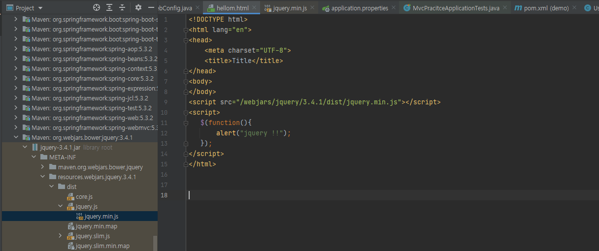Viewport: 599px width, 251px height.
Task: Open Project panel settings gear
Action: tap(138, 8)
